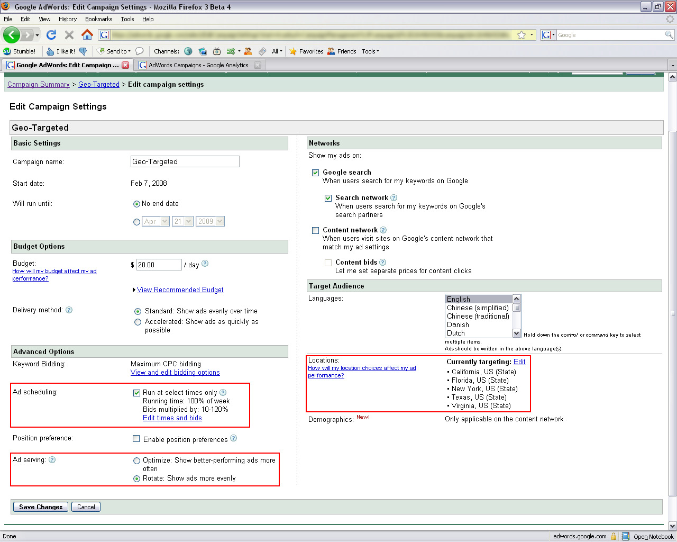Open the end date day dropdown

click(x=182, y=221)
